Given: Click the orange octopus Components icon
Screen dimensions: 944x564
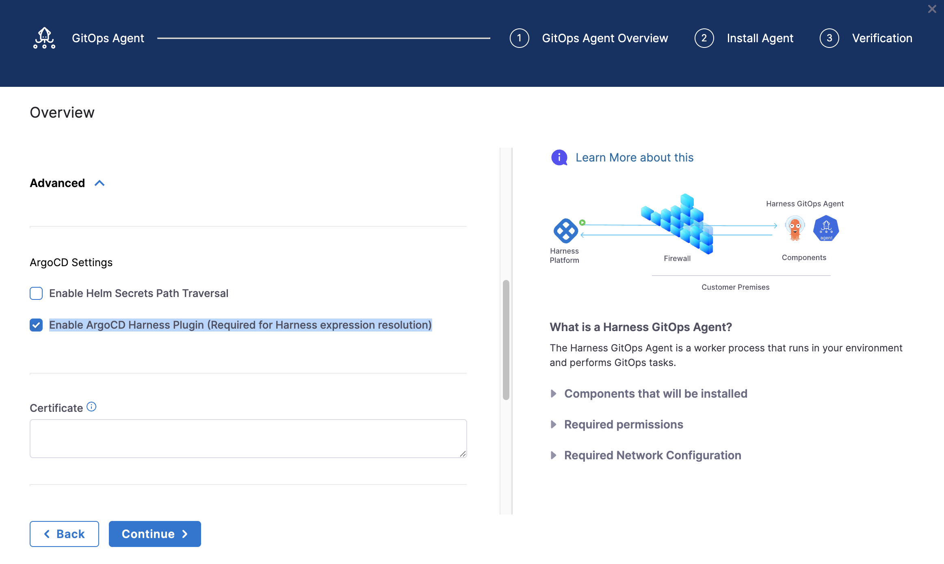Looking at the screenshot, I should point(794,228).
